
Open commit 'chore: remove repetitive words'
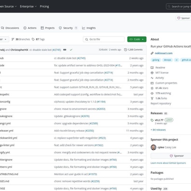pyautogui.click(x=72, y=181)
